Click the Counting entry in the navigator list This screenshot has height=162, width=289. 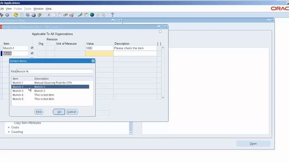point(17,132)
